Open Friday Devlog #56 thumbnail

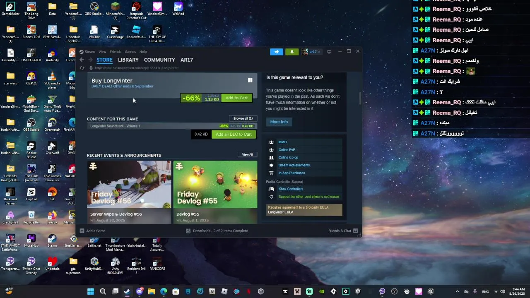(129, 185)
